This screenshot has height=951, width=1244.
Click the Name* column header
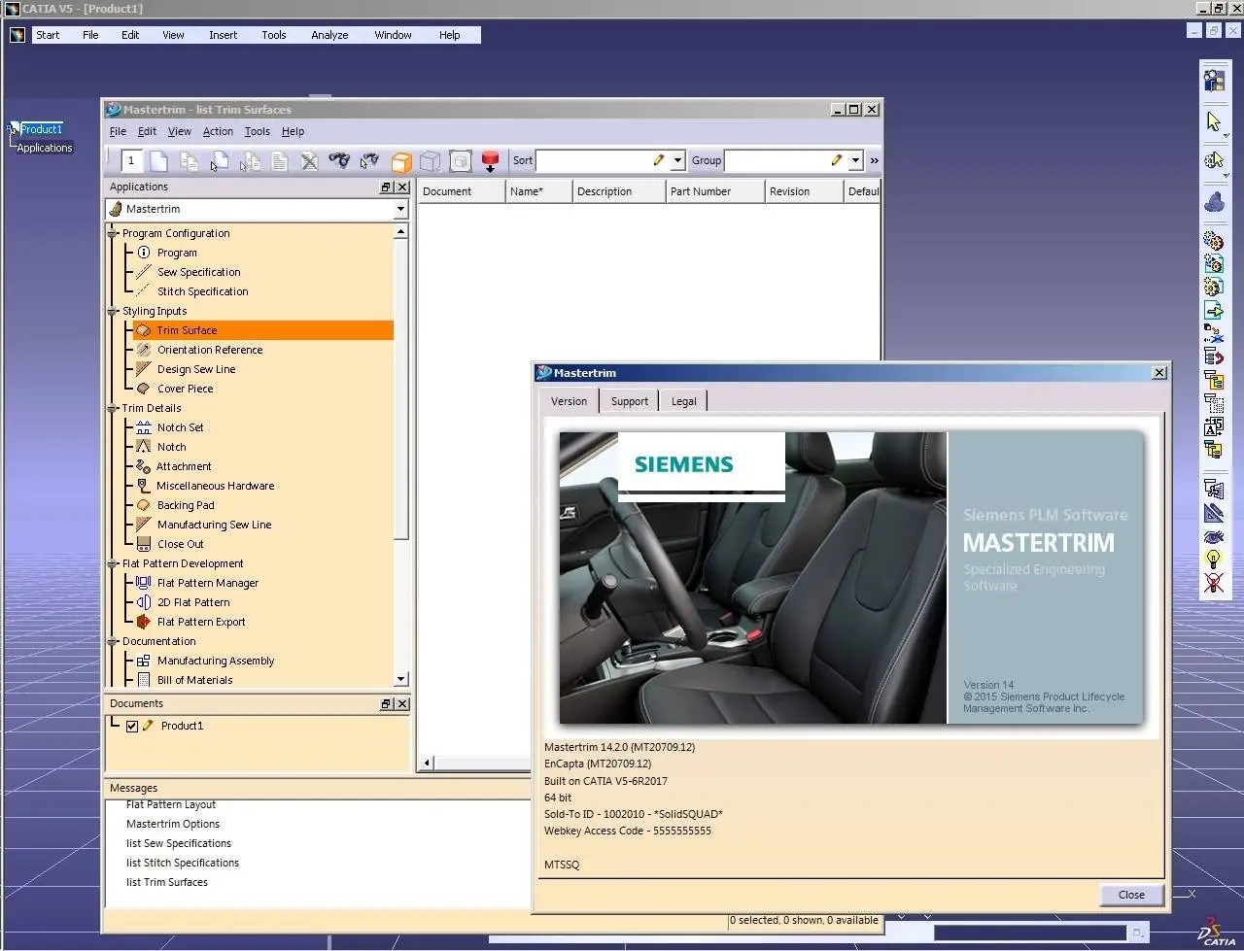539,191
